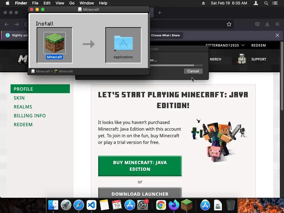The image size is (284, 213).
Task: Open the Edit menu
Action: pyautogui.click(x=47, y=3)
